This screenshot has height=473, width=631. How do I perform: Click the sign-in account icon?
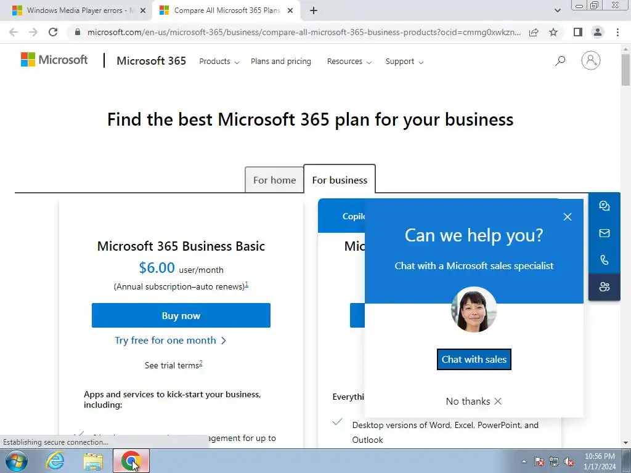tap(590, 60)
